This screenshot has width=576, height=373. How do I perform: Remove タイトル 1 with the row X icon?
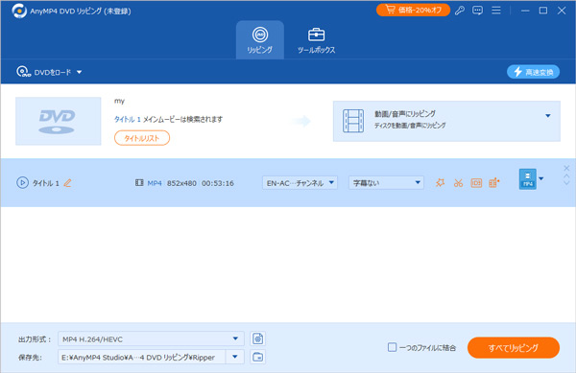566,168
